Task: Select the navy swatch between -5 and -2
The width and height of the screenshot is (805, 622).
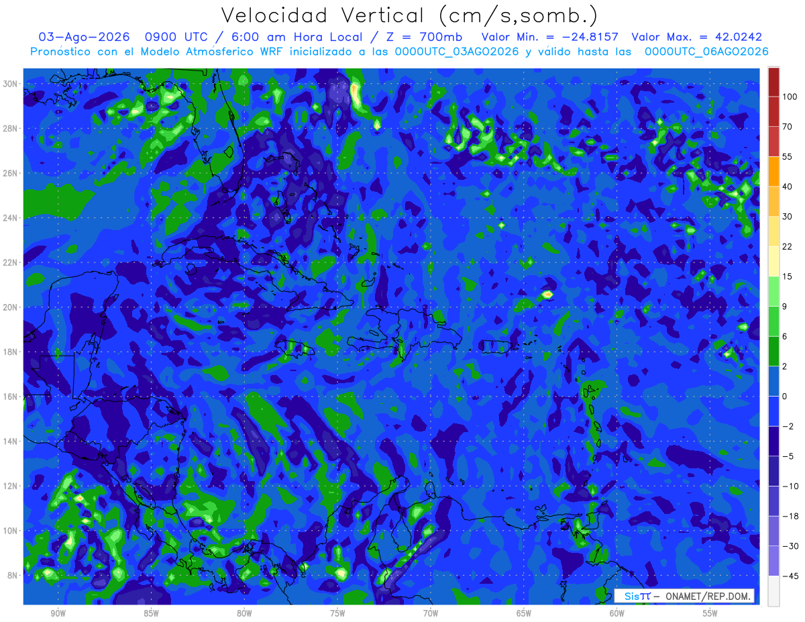Action: pyautogui.click(x=773, y=440)
